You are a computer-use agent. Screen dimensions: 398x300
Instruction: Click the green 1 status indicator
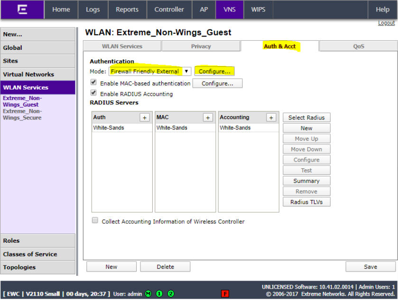pos(159,294)
